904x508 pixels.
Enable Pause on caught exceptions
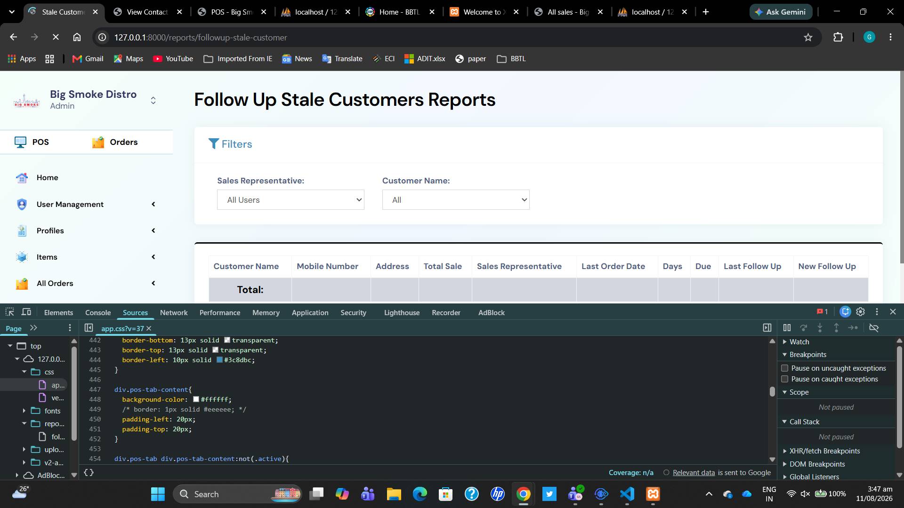784,379
